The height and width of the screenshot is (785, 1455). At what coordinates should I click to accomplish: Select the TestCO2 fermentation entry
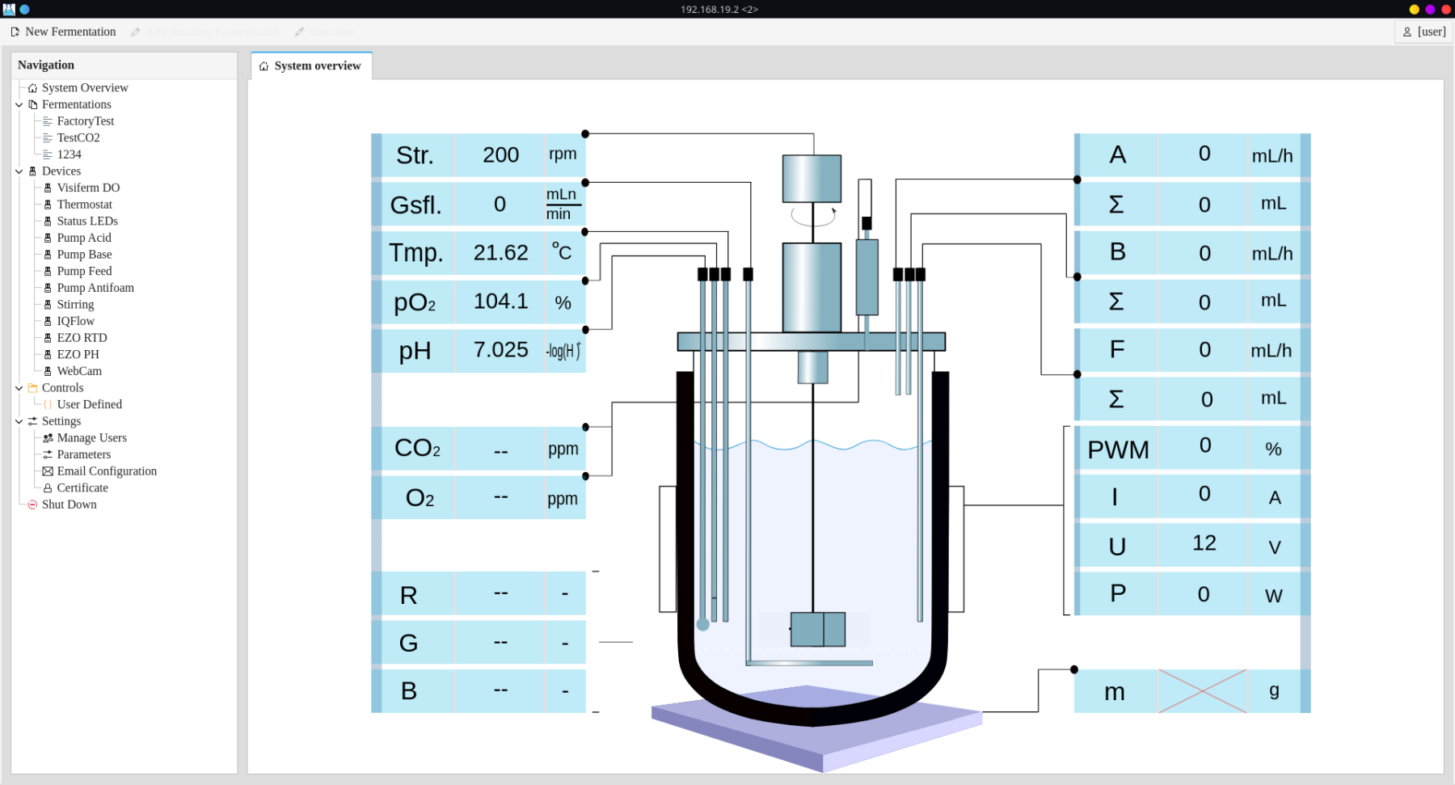point(78,138)
